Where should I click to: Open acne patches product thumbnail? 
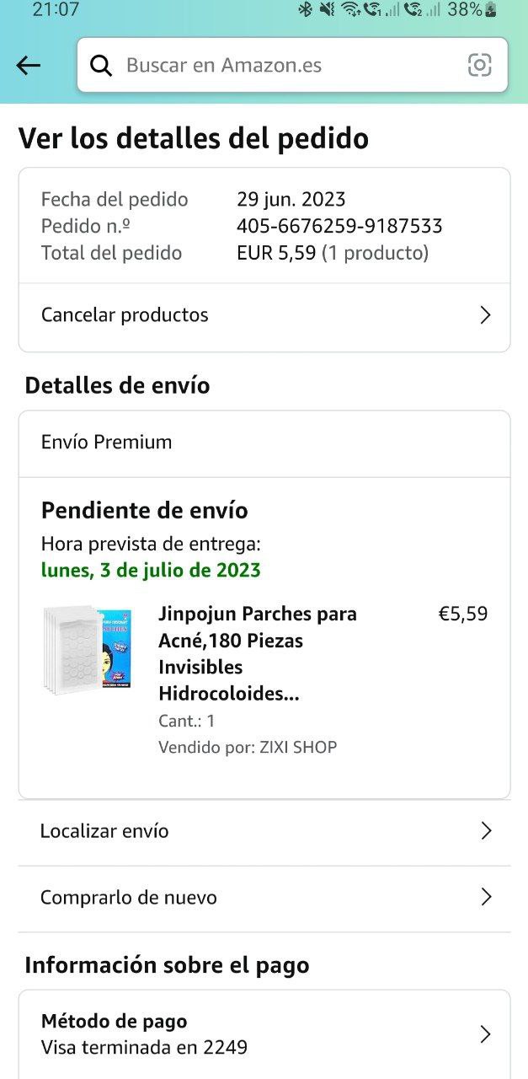coord(88,647)
